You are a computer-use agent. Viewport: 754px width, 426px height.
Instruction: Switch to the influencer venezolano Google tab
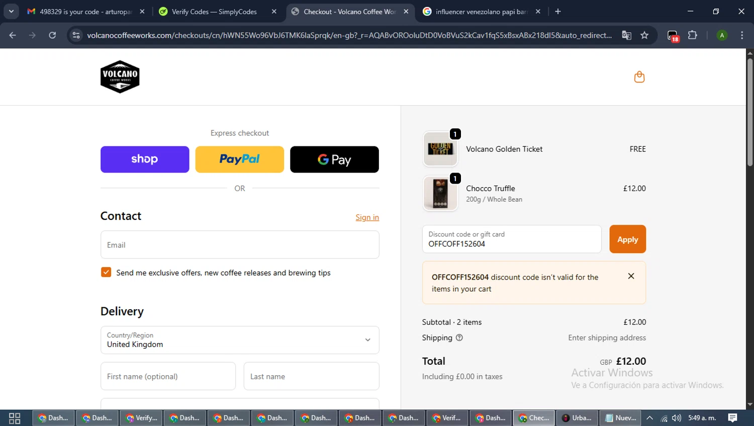(482, 12)
